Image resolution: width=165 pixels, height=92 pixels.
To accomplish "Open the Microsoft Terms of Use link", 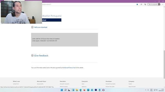I will pos(70,68).
